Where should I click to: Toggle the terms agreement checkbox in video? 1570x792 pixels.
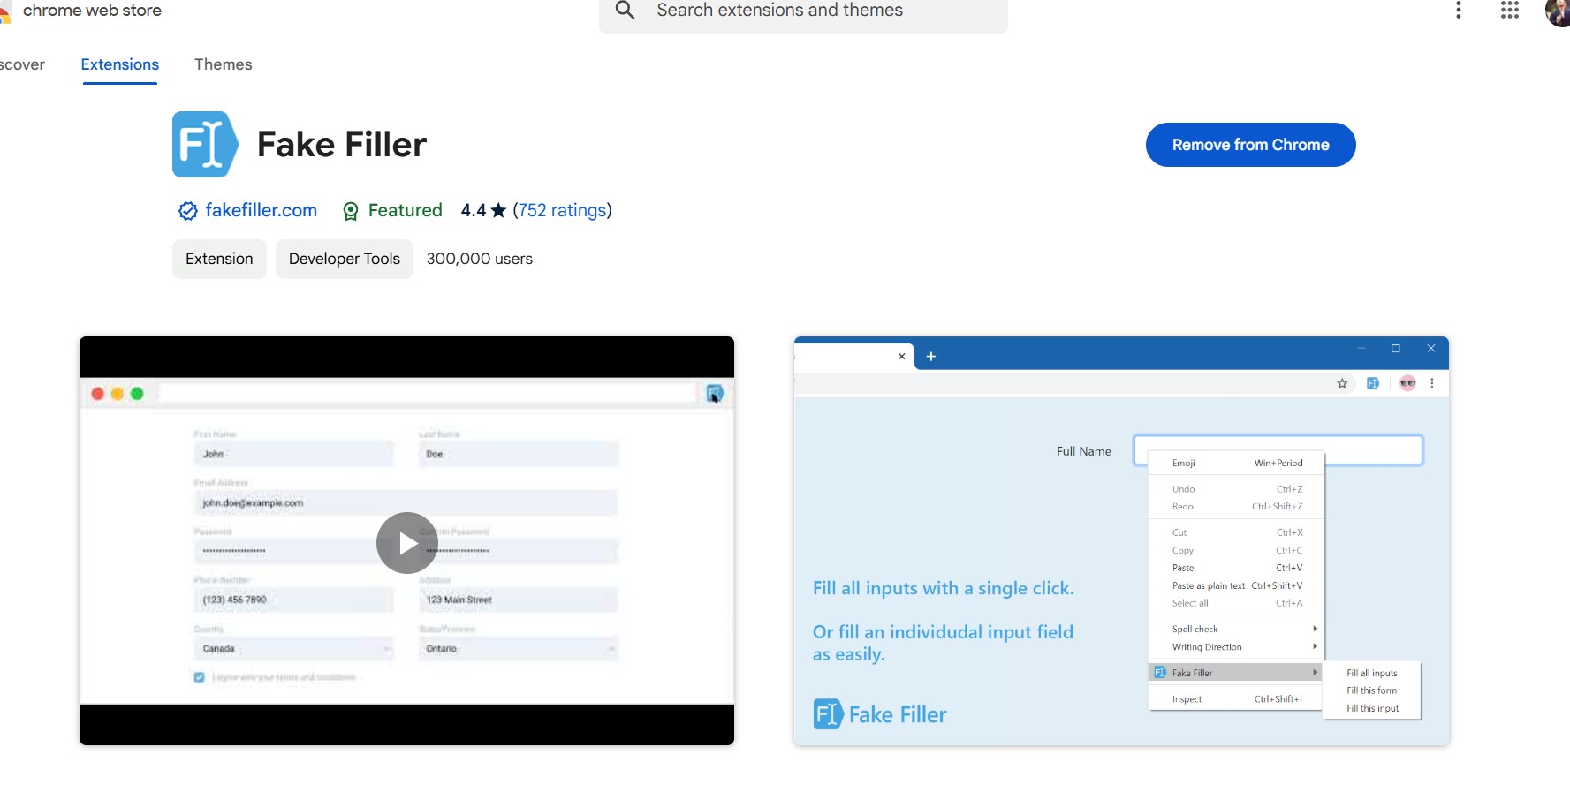(x=199, y=677)
